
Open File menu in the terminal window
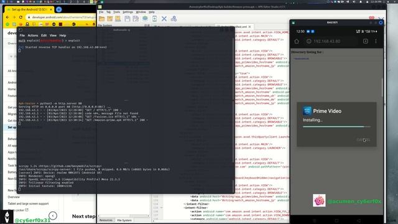pyautogui.click(x=22, y=35)
